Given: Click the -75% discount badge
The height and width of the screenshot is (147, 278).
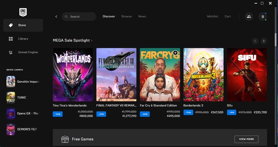Looking at the screenshot, I should (x=188, y=112).
